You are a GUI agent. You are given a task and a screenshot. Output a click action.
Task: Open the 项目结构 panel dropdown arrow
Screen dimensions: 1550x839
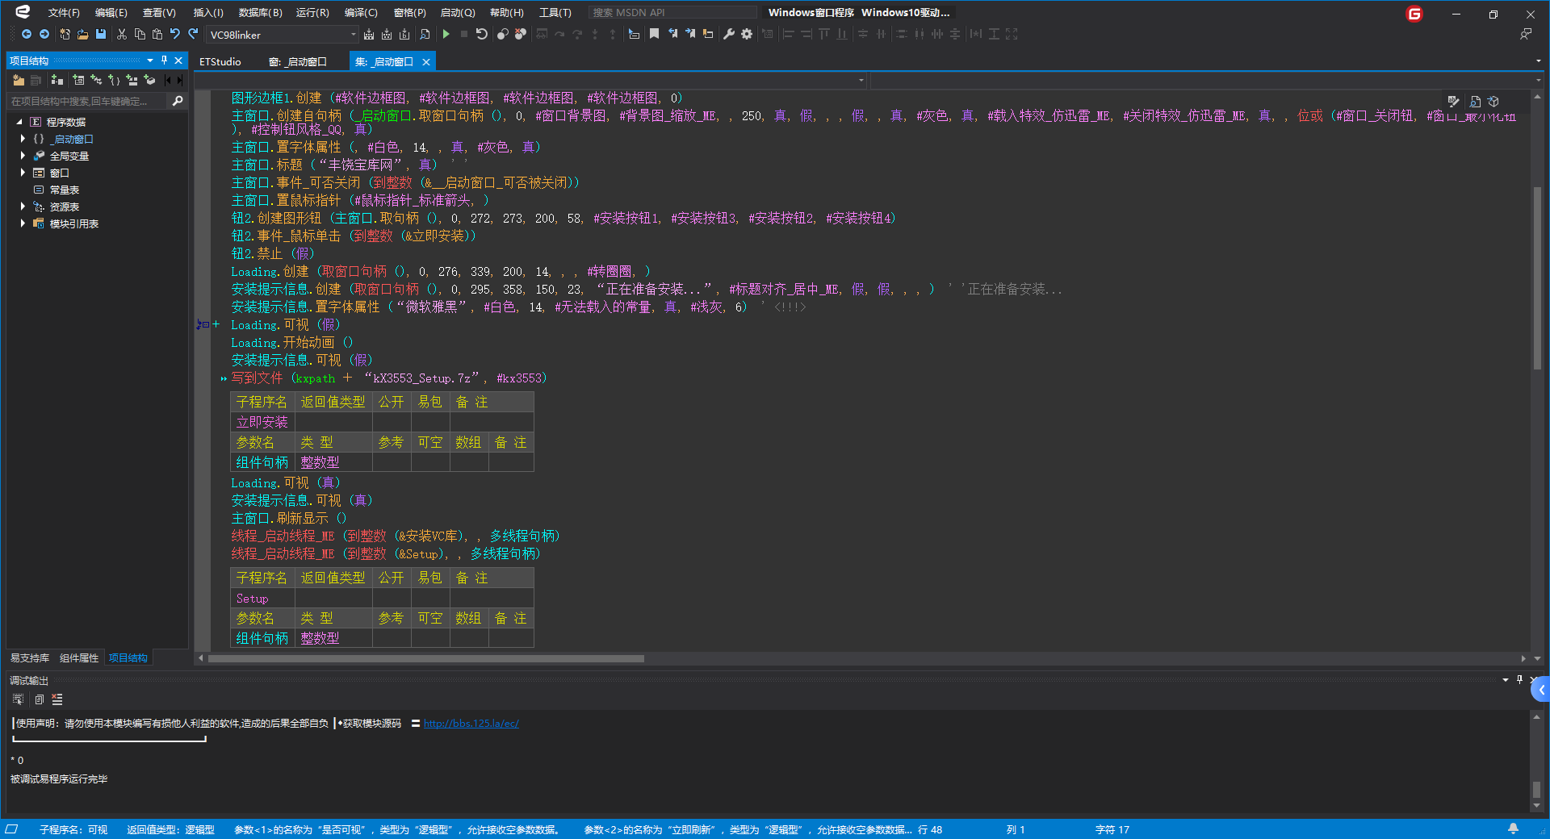click(150, 61)
